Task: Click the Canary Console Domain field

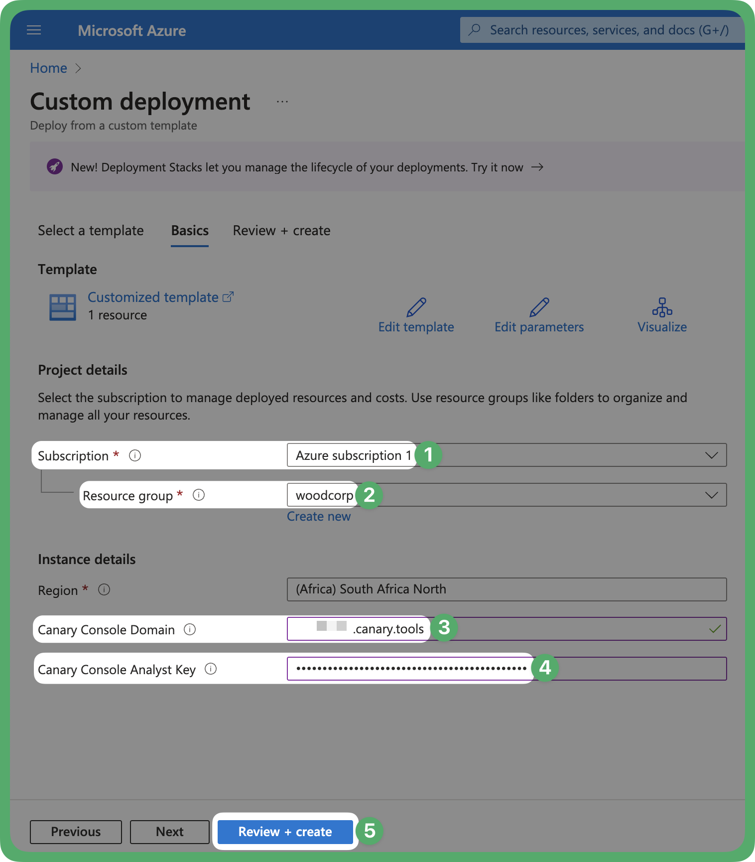Action: (506, 629)
